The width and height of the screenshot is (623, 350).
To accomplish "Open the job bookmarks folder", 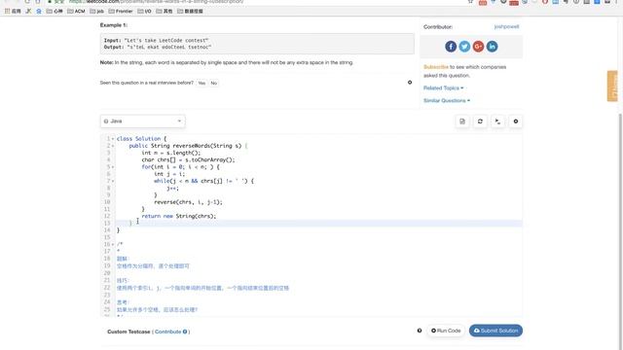I will coord(96,11).
